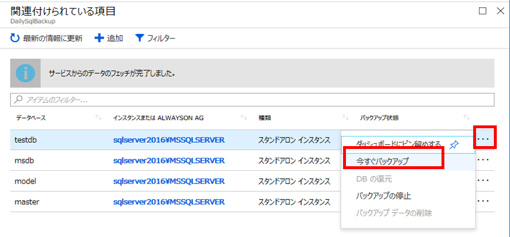Open the ellipsis menu for msdb row
This screenshot has height=237, width=510.
[x=484, y=160]
